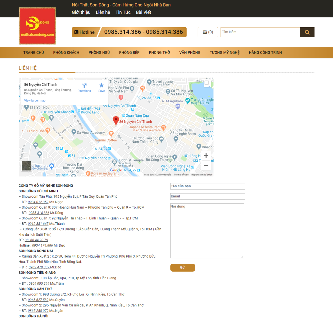Click Travel agency Asiatica marker
Screen dimensions: 333x318
[x=149, y=82]
